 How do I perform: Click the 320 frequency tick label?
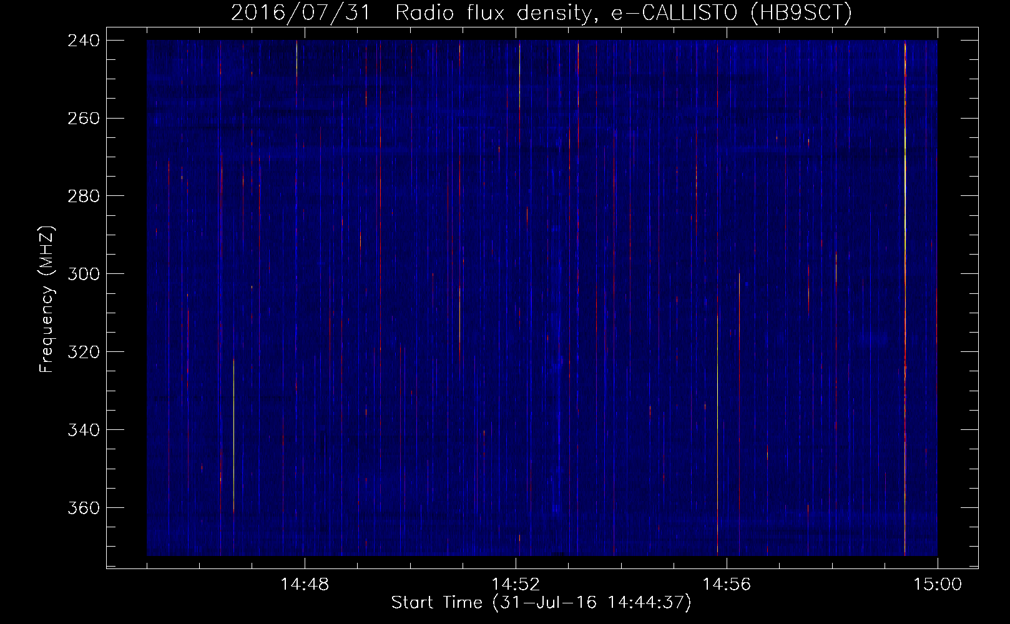[x=83, y=352]
